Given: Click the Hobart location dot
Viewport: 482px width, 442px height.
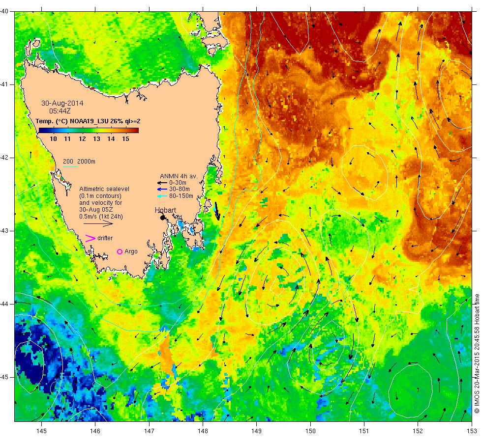Looking at the screenshot, I should coord(163,218).
